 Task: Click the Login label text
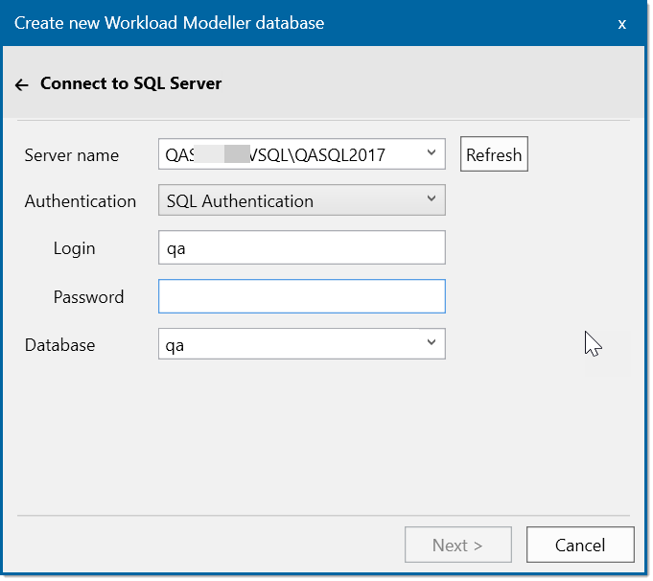75,248
